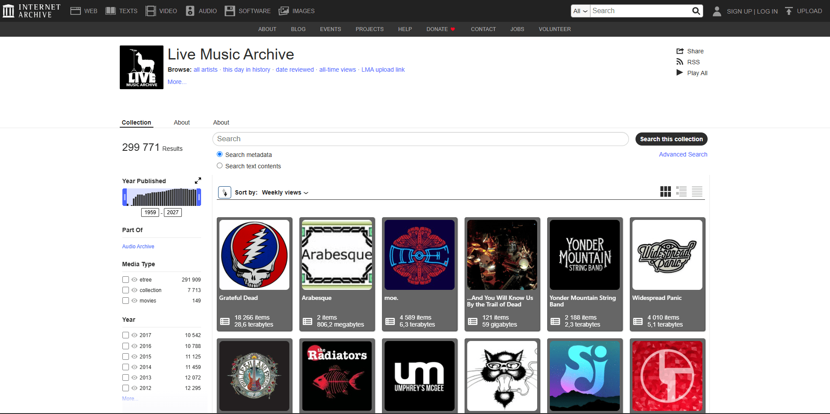830x414 pixels.
Task: Expand More years in Year filter
Action: (x=130, y=399)
